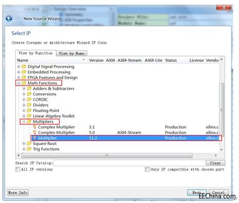Click the Linear Algebra Toolkit folder icon
Screen dimensions: 239x203
pyautogui.click(x=29, y=116)
